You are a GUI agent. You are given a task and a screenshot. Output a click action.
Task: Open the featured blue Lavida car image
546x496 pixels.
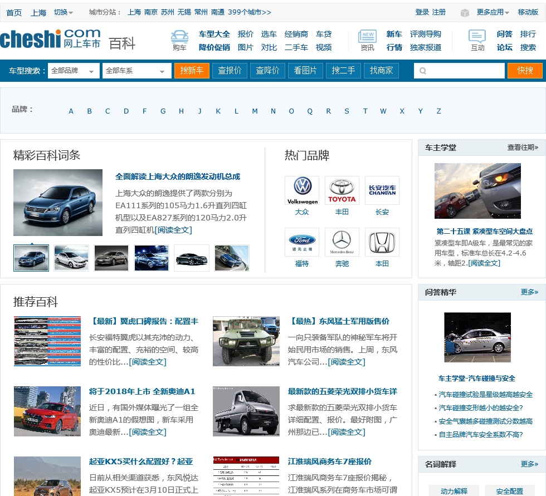[x=58, y=203]
